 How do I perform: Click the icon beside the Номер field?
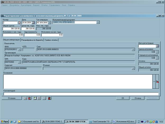point(19,23)
